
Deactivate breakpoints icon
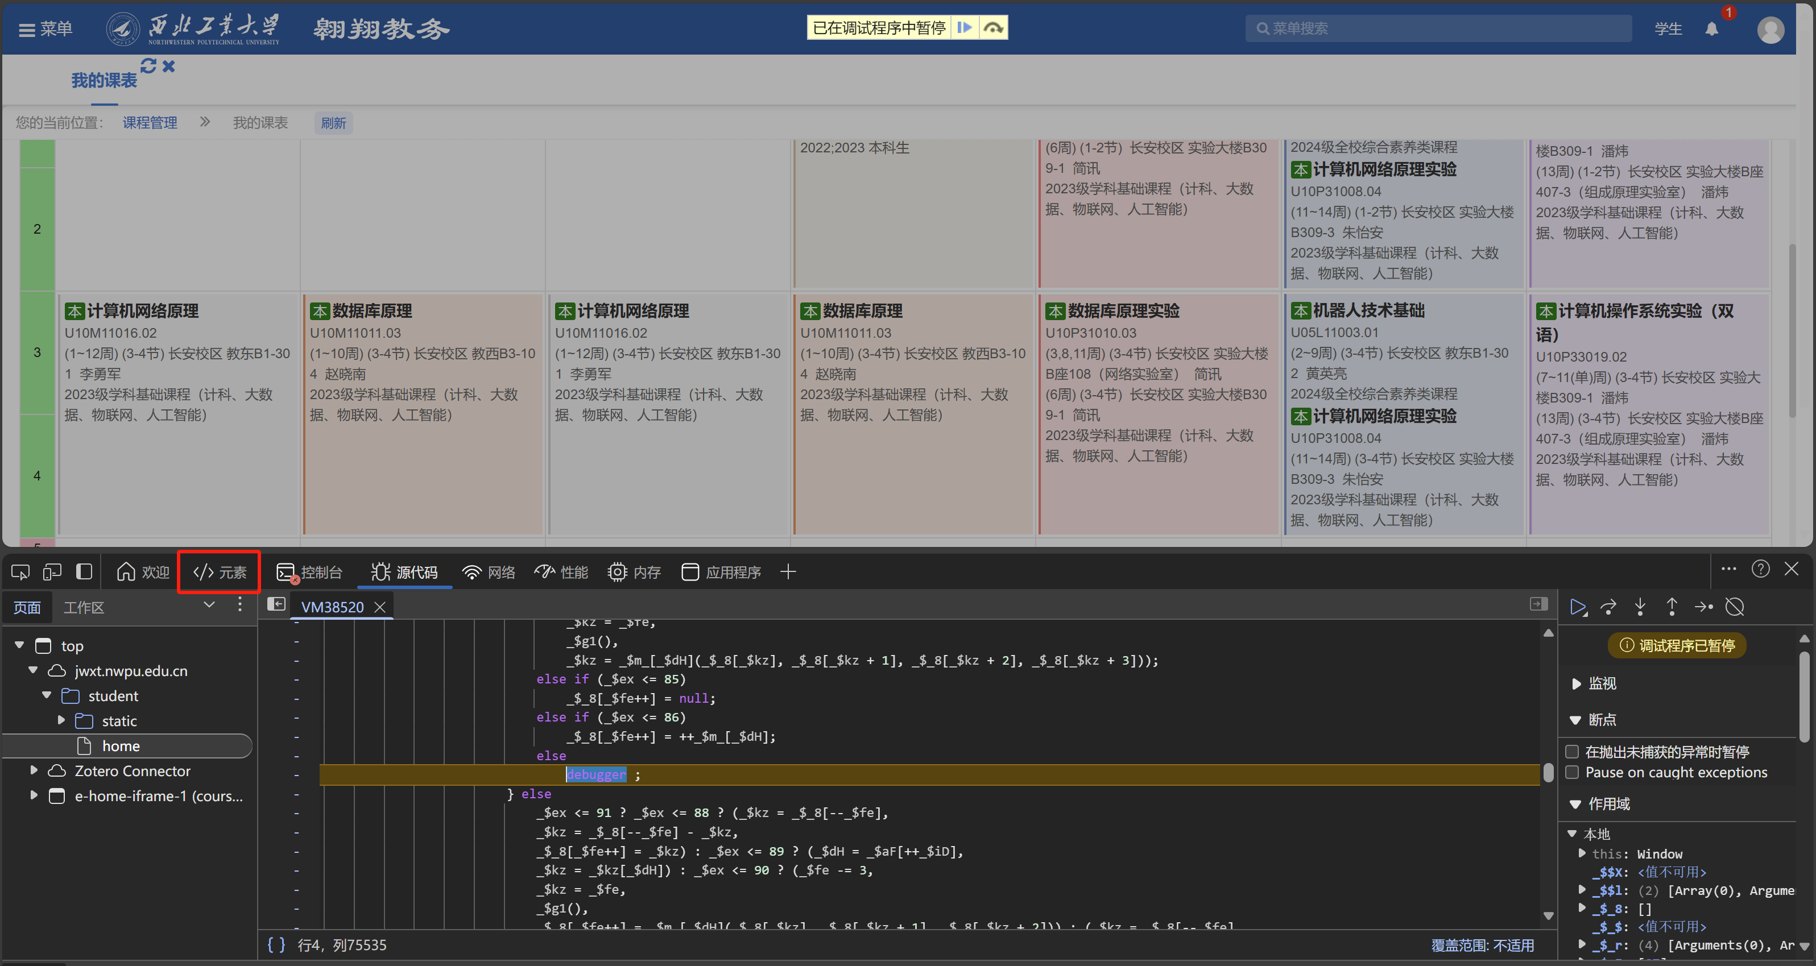[x=1734, y=607]
